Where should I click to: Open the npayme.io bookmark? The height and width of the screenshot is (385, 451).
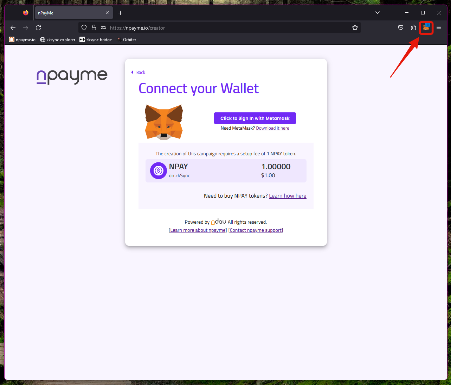tap(22, 39)
